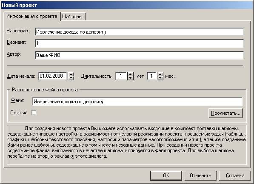Screen dimensions: 254x184
Task: Select the Информация о проекте tab
Action: point(32,16)
